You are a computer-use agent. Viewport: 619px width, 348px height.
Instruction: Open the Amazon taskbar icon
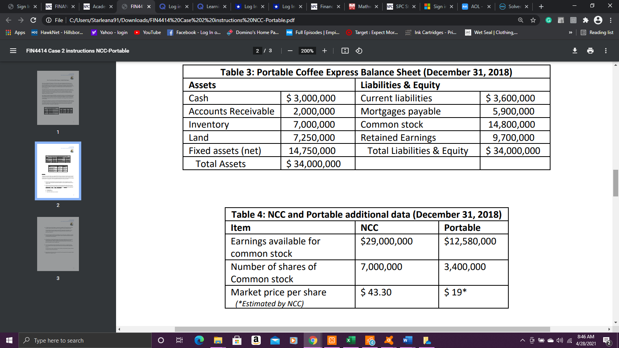point(256,340)
